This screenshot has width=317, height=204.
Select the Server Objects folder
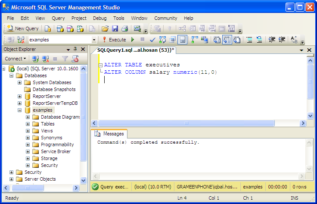click(x=40, y=179)
